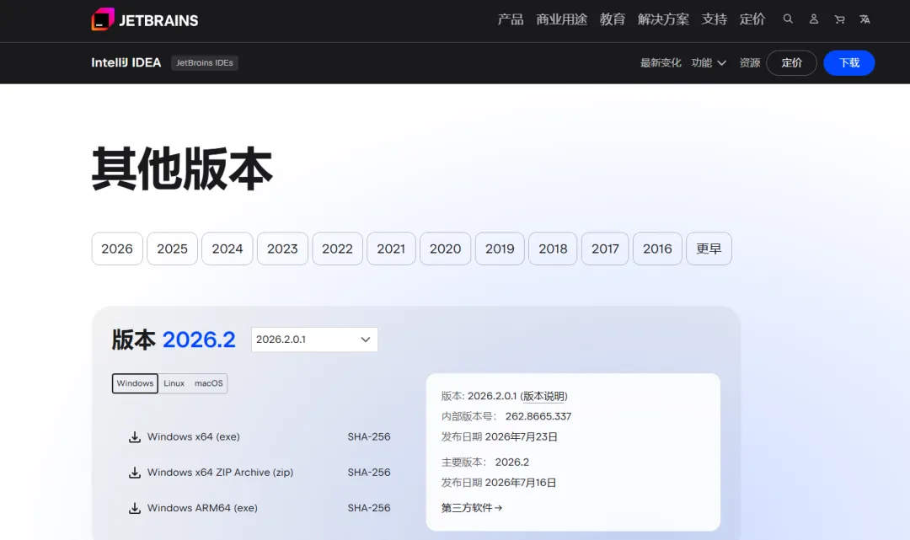The width and height of the screenshot is (910, 540).
Task: Select the 2025 year tab
Action: point(173,249)
